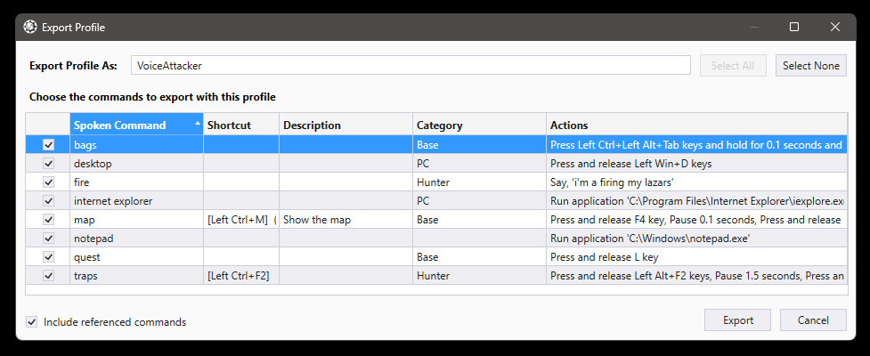Uncheck the 'bags' command checkbox
The width and height of the screenshot is (870, 356).
[48, 145]
